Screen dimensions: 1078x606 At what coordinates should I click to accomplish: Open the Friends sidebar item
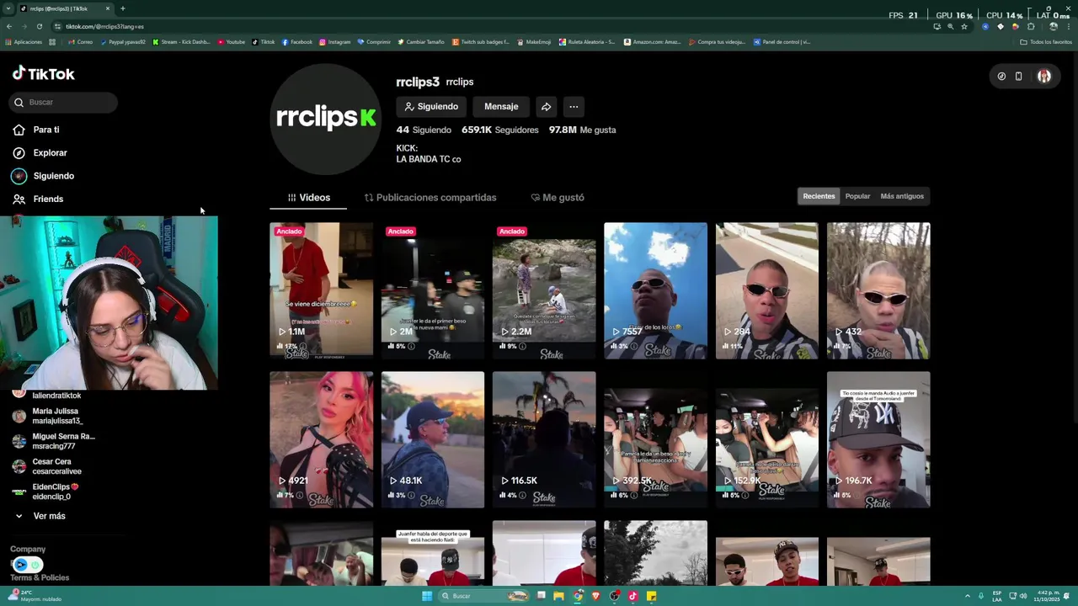[38, 199]
